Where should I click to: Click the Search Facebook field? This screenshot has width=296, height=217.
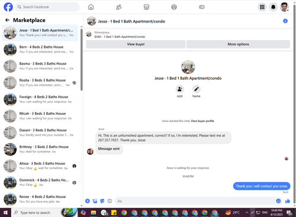click(47, 7)
